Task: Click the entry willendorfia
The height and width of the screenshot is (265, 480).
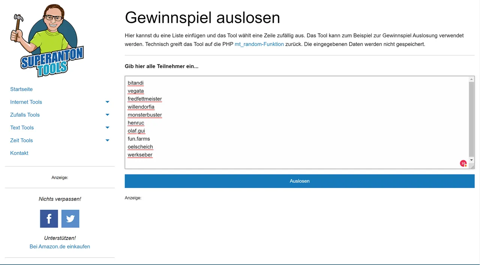Action: coord(141,107)
